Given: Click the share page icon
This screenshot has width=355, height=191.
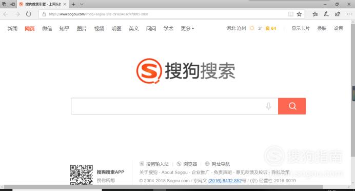Looking at the screenshot, I should click(338, 14).
